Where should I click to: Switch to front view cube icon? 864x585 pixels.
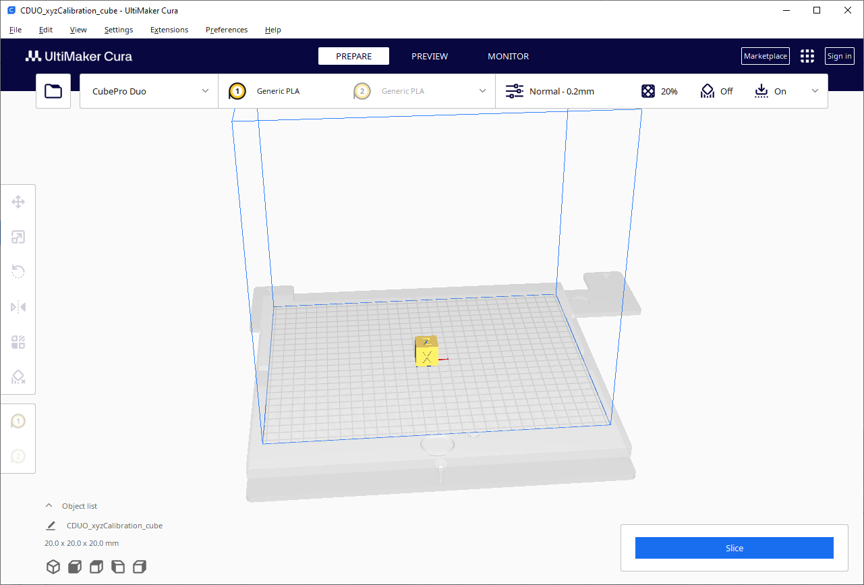tap(75, 567)
